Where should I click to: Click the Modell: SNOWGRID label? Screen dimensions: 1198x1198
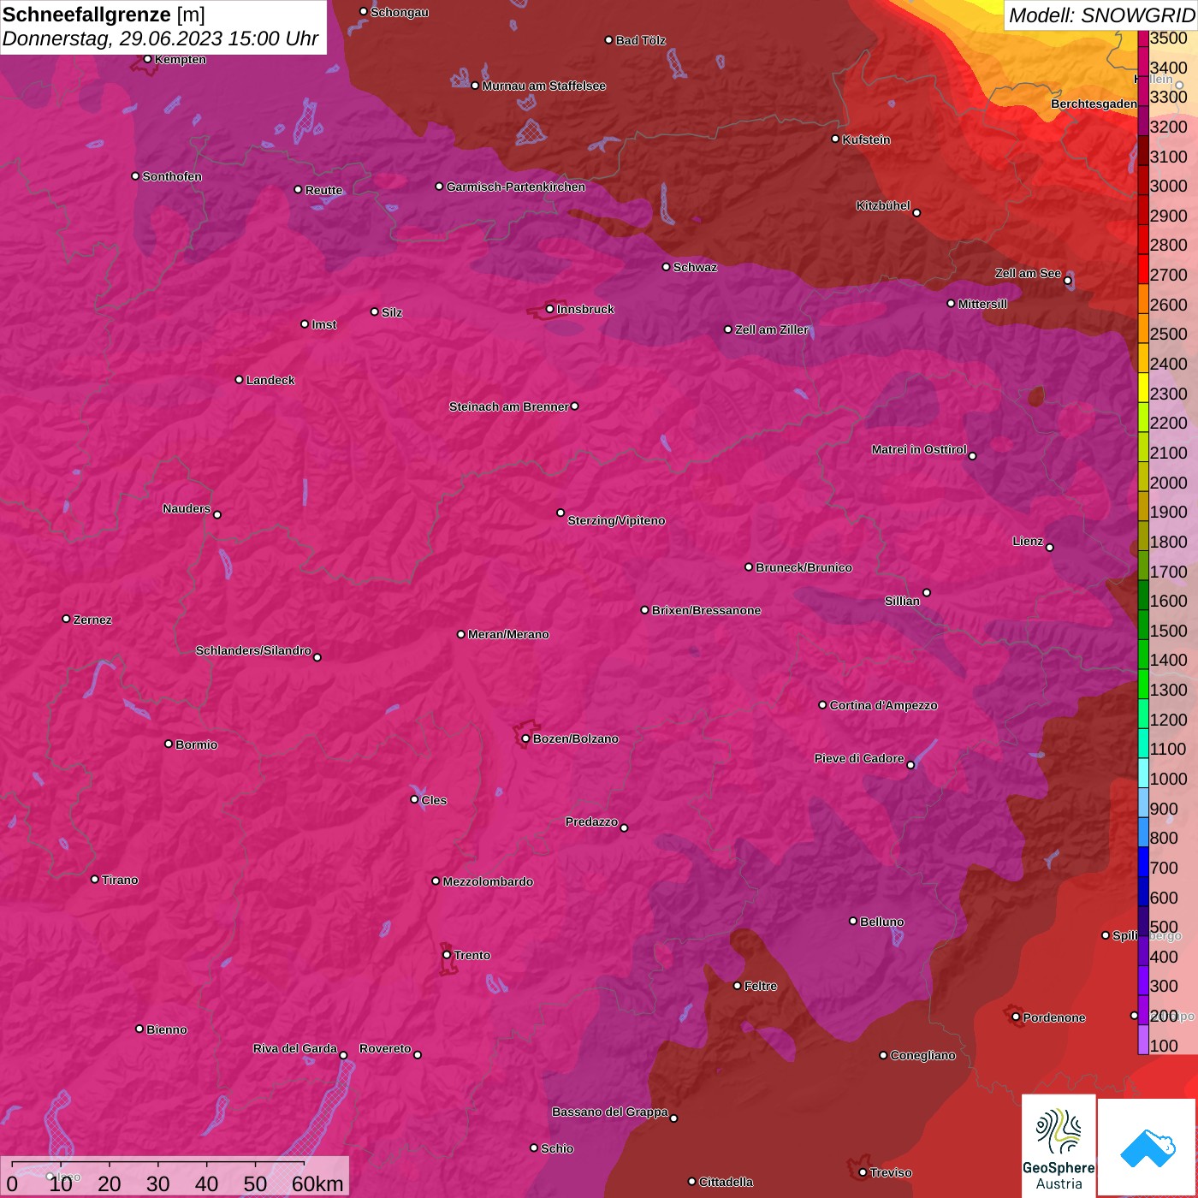pos(1101,15)
